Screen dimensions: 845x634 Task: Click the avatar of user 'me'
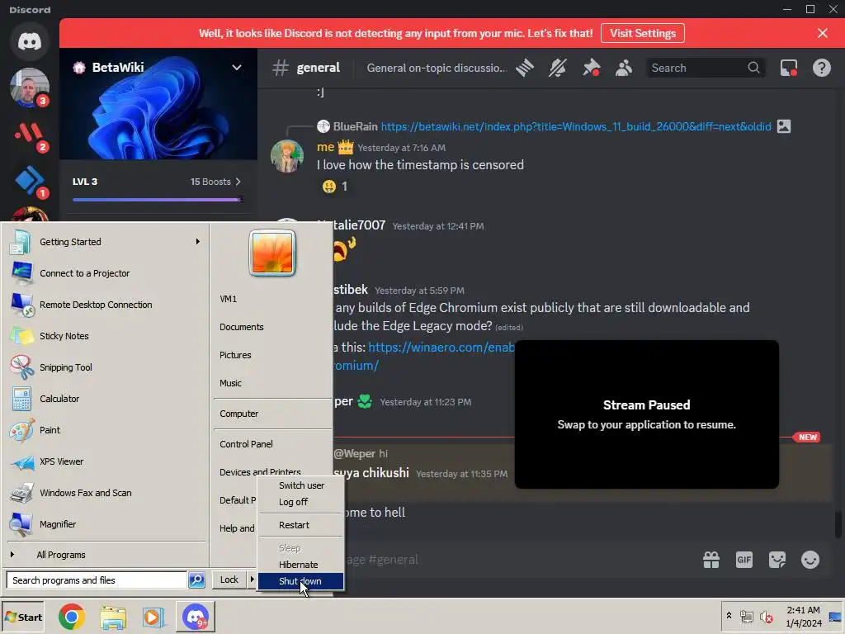click(286, 156)
